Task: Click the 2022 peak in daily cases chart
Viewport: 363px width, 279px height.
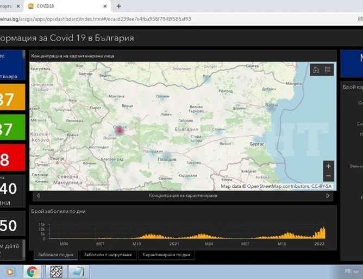Action: [x=323, y=232]
